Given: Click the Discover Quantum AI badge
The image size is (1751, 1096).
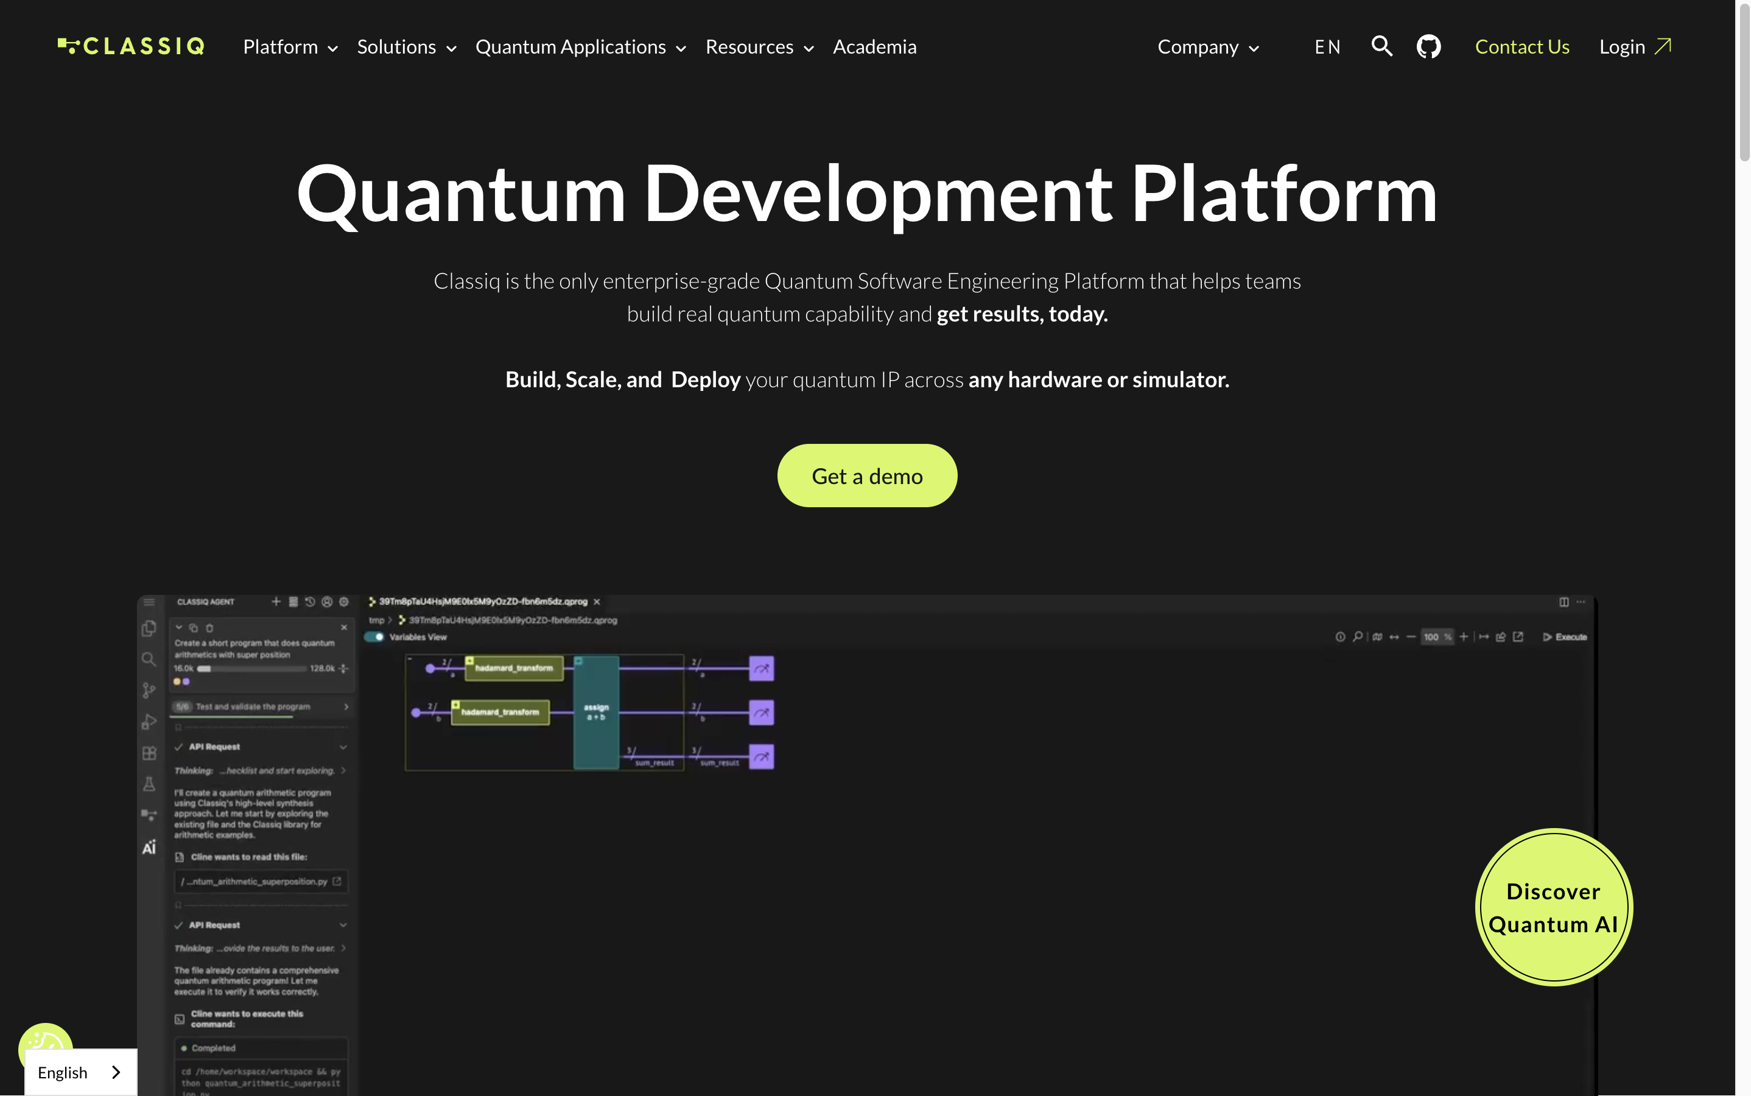Looking at the screenshot, I should (1553, 907).
